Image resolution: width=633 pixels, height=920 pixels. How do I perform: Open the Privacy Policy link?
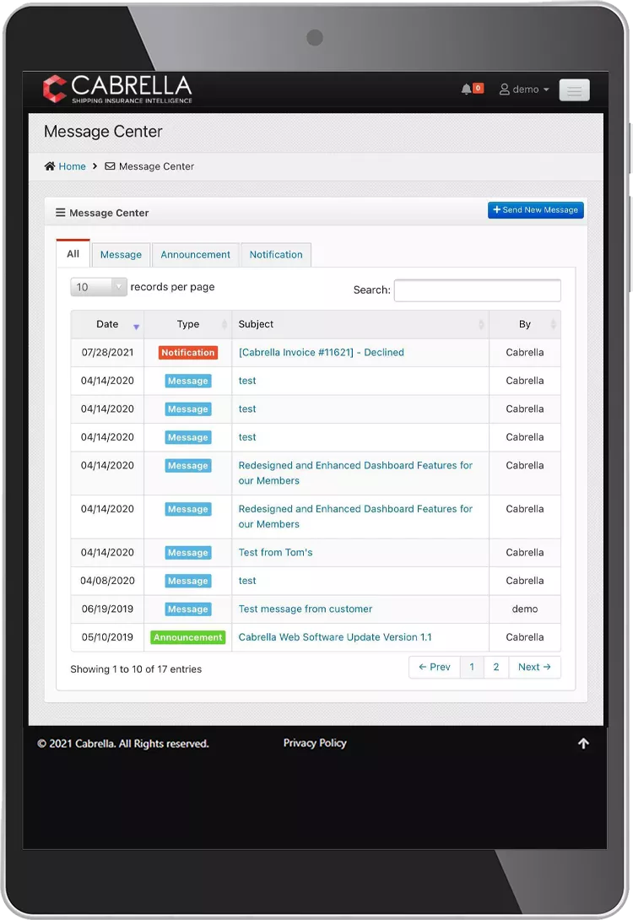[x=315, y=743]
